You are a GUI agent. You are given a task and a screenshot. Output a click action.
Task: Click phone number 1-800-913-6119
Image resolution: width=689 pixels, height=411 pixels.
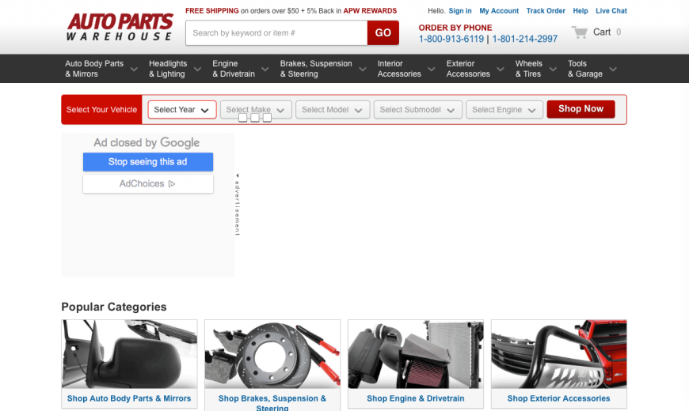451,39
